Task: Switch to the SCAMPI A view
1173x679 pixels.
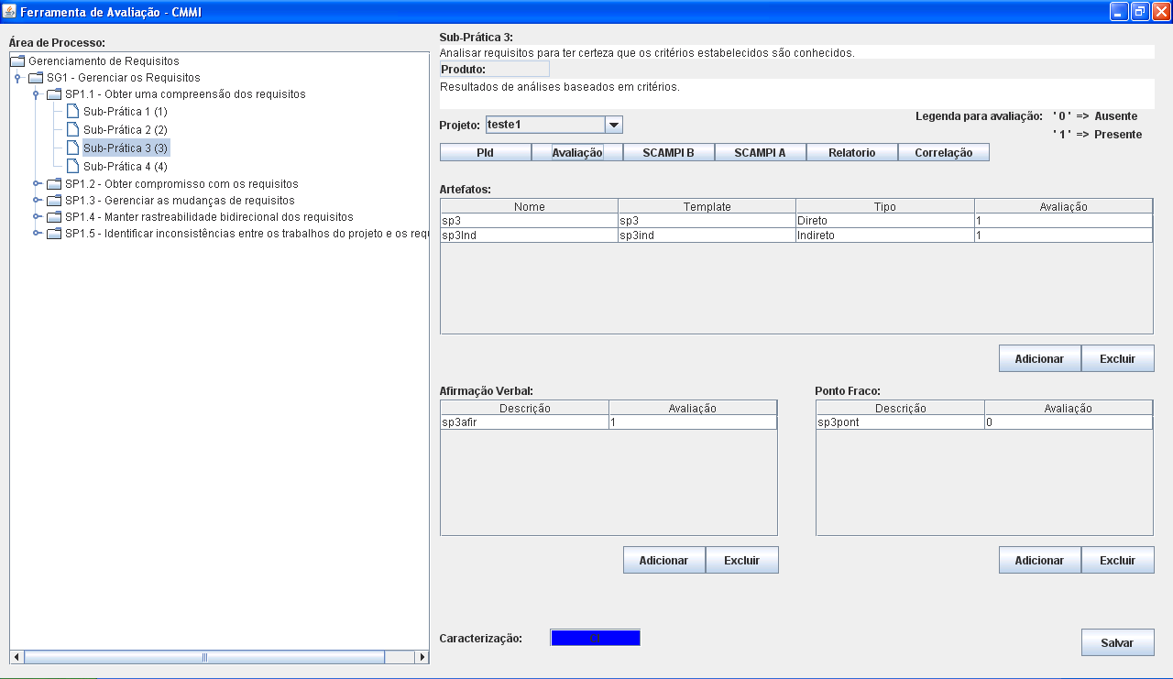Action: (761, 153)
